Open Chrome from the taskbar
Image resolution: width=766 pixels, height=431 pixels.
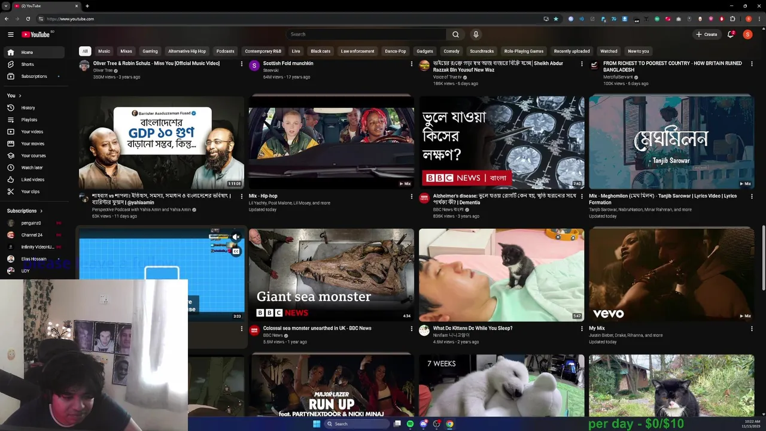[x=449, y=424]
